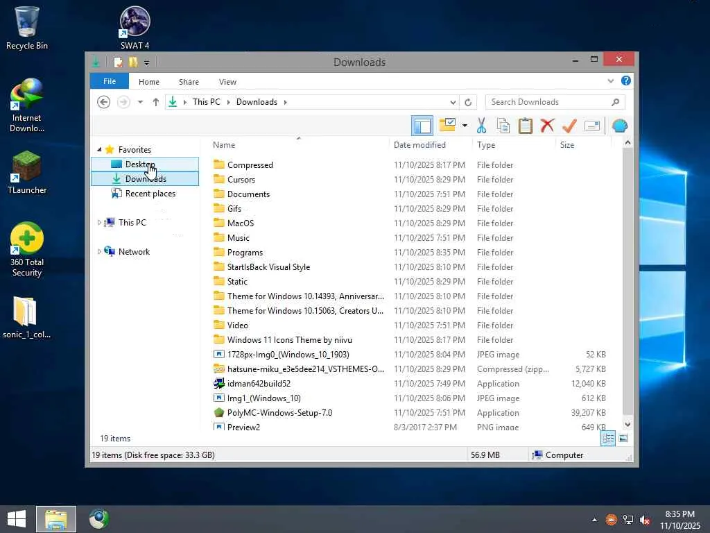This screenshot has height=533, width=710.
Task: Click the Folder Options toolbar icon
Action: (447, 125)
